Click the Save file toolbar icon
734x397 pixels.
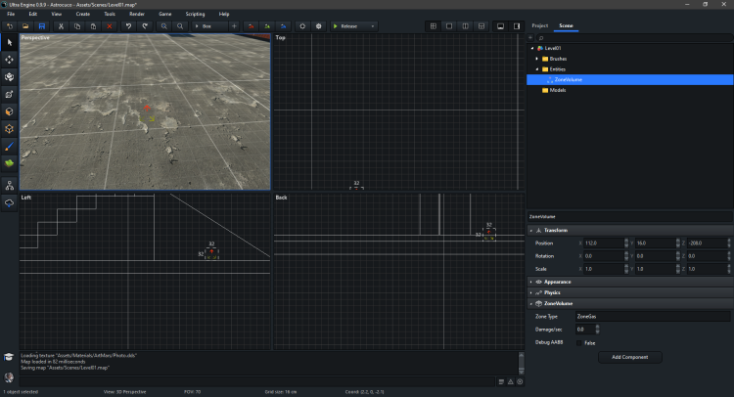coord(42,25)
